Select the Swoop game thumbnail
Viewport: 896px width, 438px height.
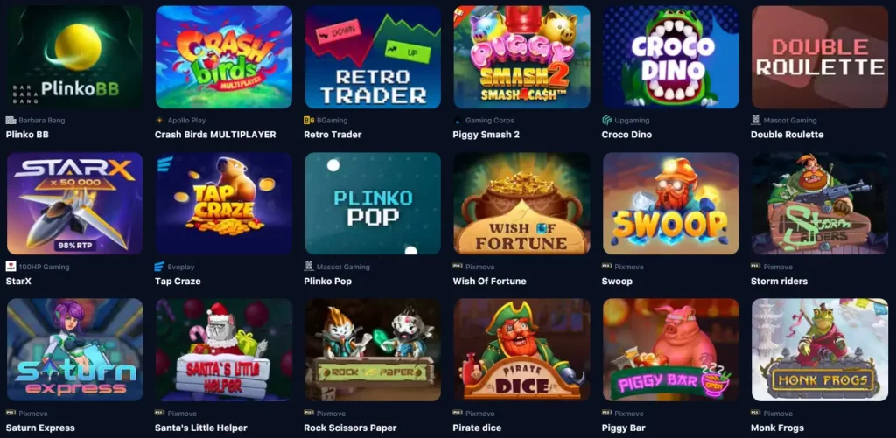click(x=671, y=204)
